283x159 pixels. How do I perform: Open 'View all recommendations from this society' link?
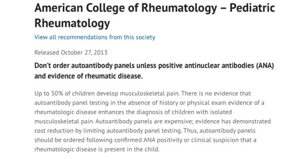coord(95,37)
